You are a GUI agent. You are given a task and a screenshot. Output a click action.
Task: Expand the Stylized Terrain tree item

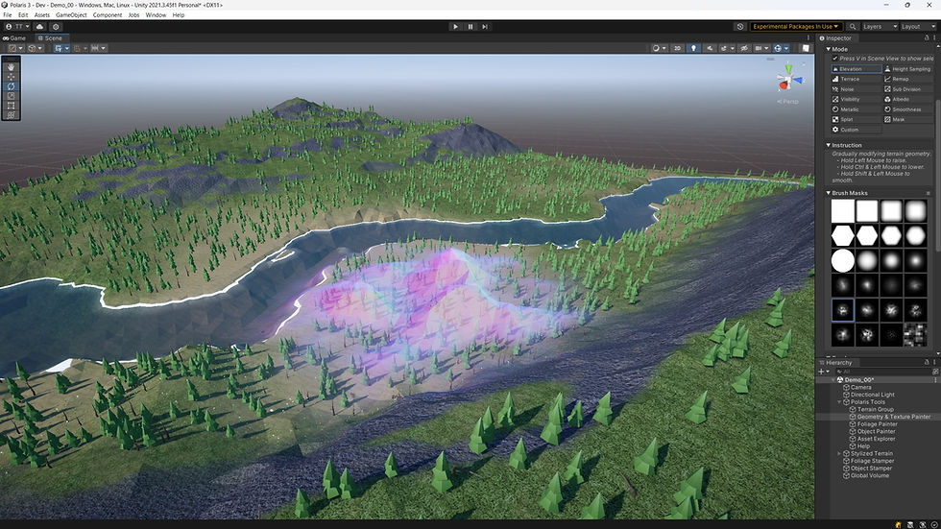(x=839, y=453)
